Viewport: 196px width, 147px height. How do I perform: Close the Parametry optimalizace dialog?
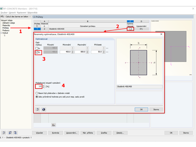[161, 34]
